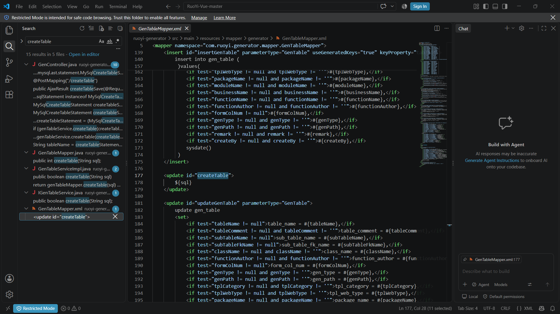Open the Run and Debug view
Screen dimensions: 560x314
point(9,79)
